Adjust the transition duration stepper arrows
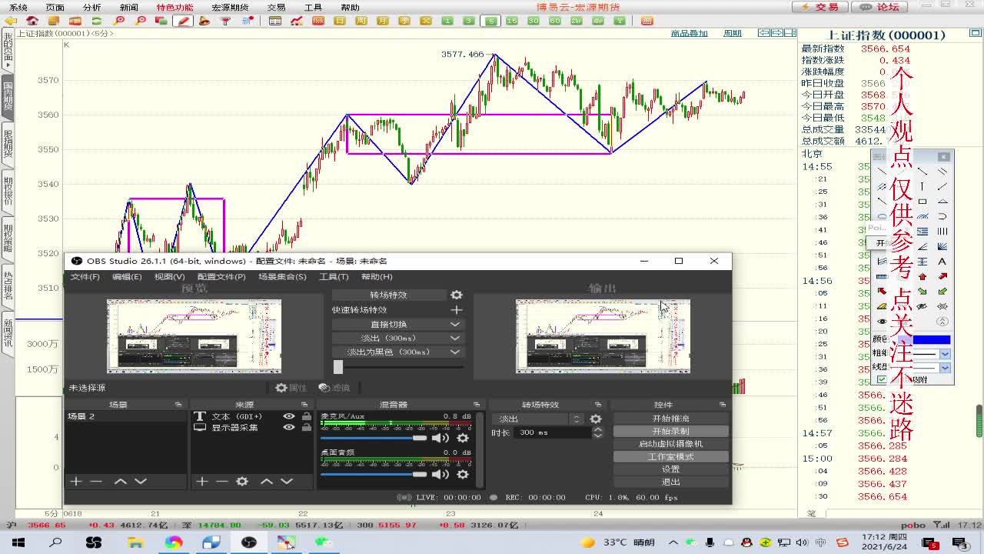The image size is (984, 554). tap(598, 432)
